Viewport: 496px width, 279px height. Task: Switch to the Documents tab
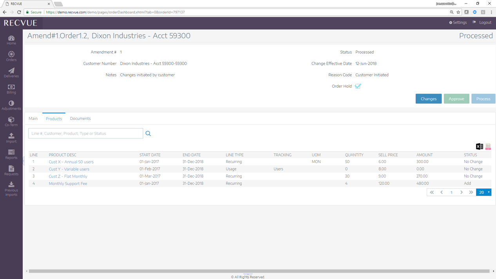pos(80,118)
